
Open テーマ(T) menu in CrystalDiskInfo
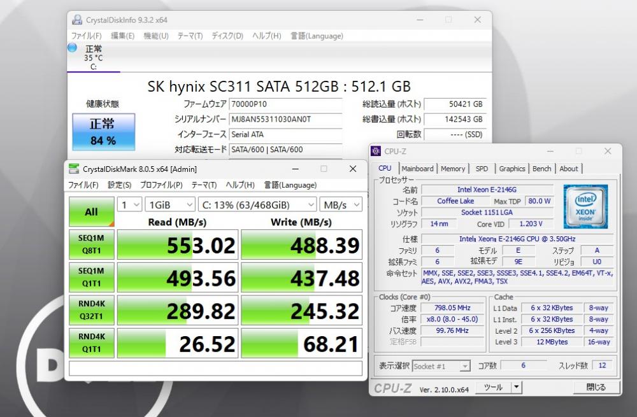pos(190,36)
